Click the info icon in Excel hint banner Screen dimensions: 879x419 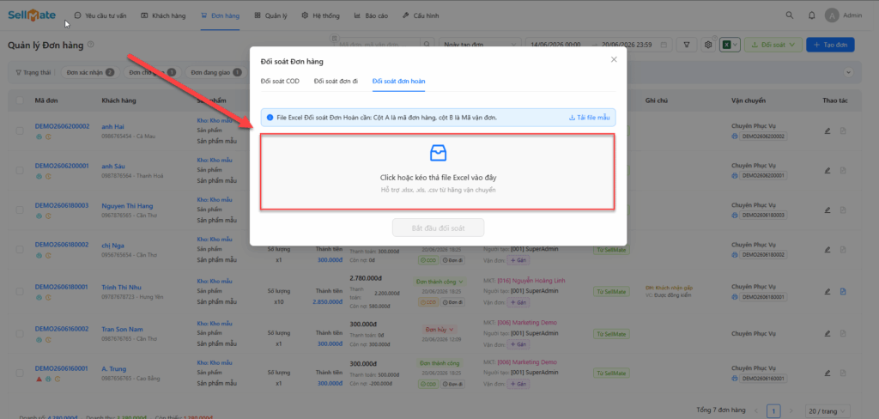coord(270,118)
